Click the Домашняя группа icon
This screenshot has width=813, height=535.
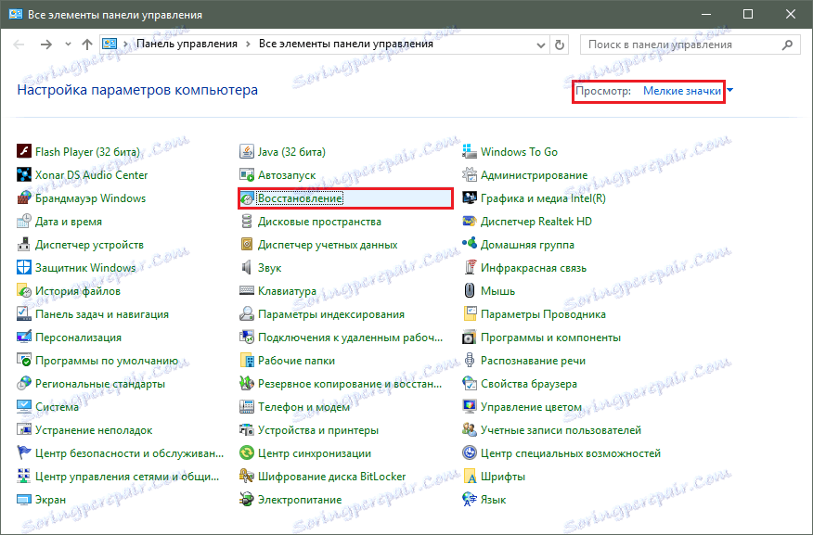pos(470,244)
